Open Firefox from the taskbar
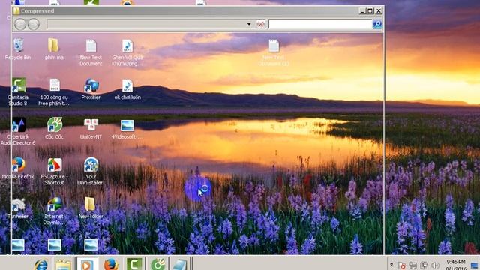This screenshot has width=480, height=270. click(111, 264)
